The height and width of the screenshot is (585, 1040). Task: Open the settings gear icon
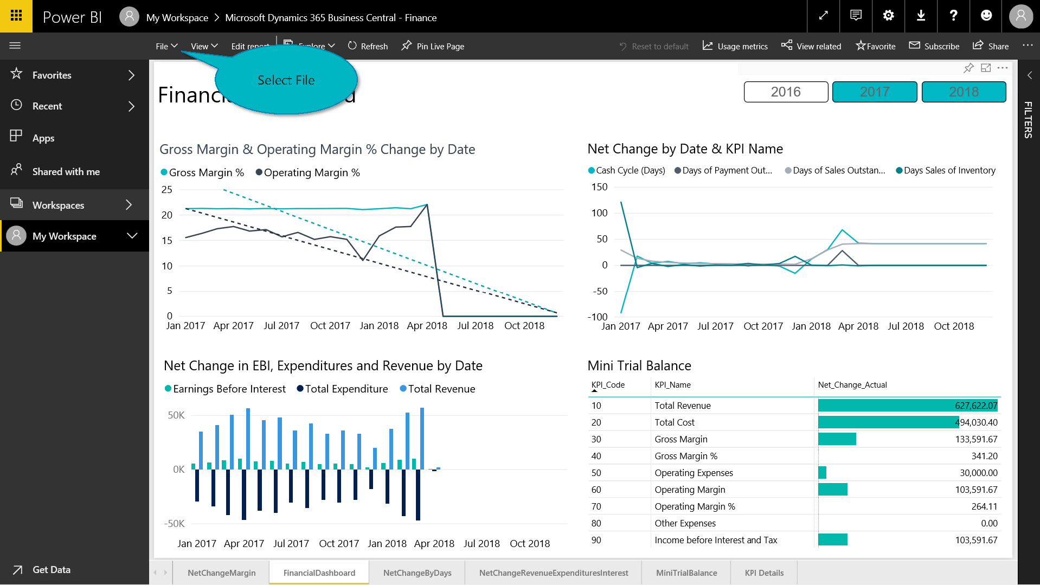[x=888, y=16]
